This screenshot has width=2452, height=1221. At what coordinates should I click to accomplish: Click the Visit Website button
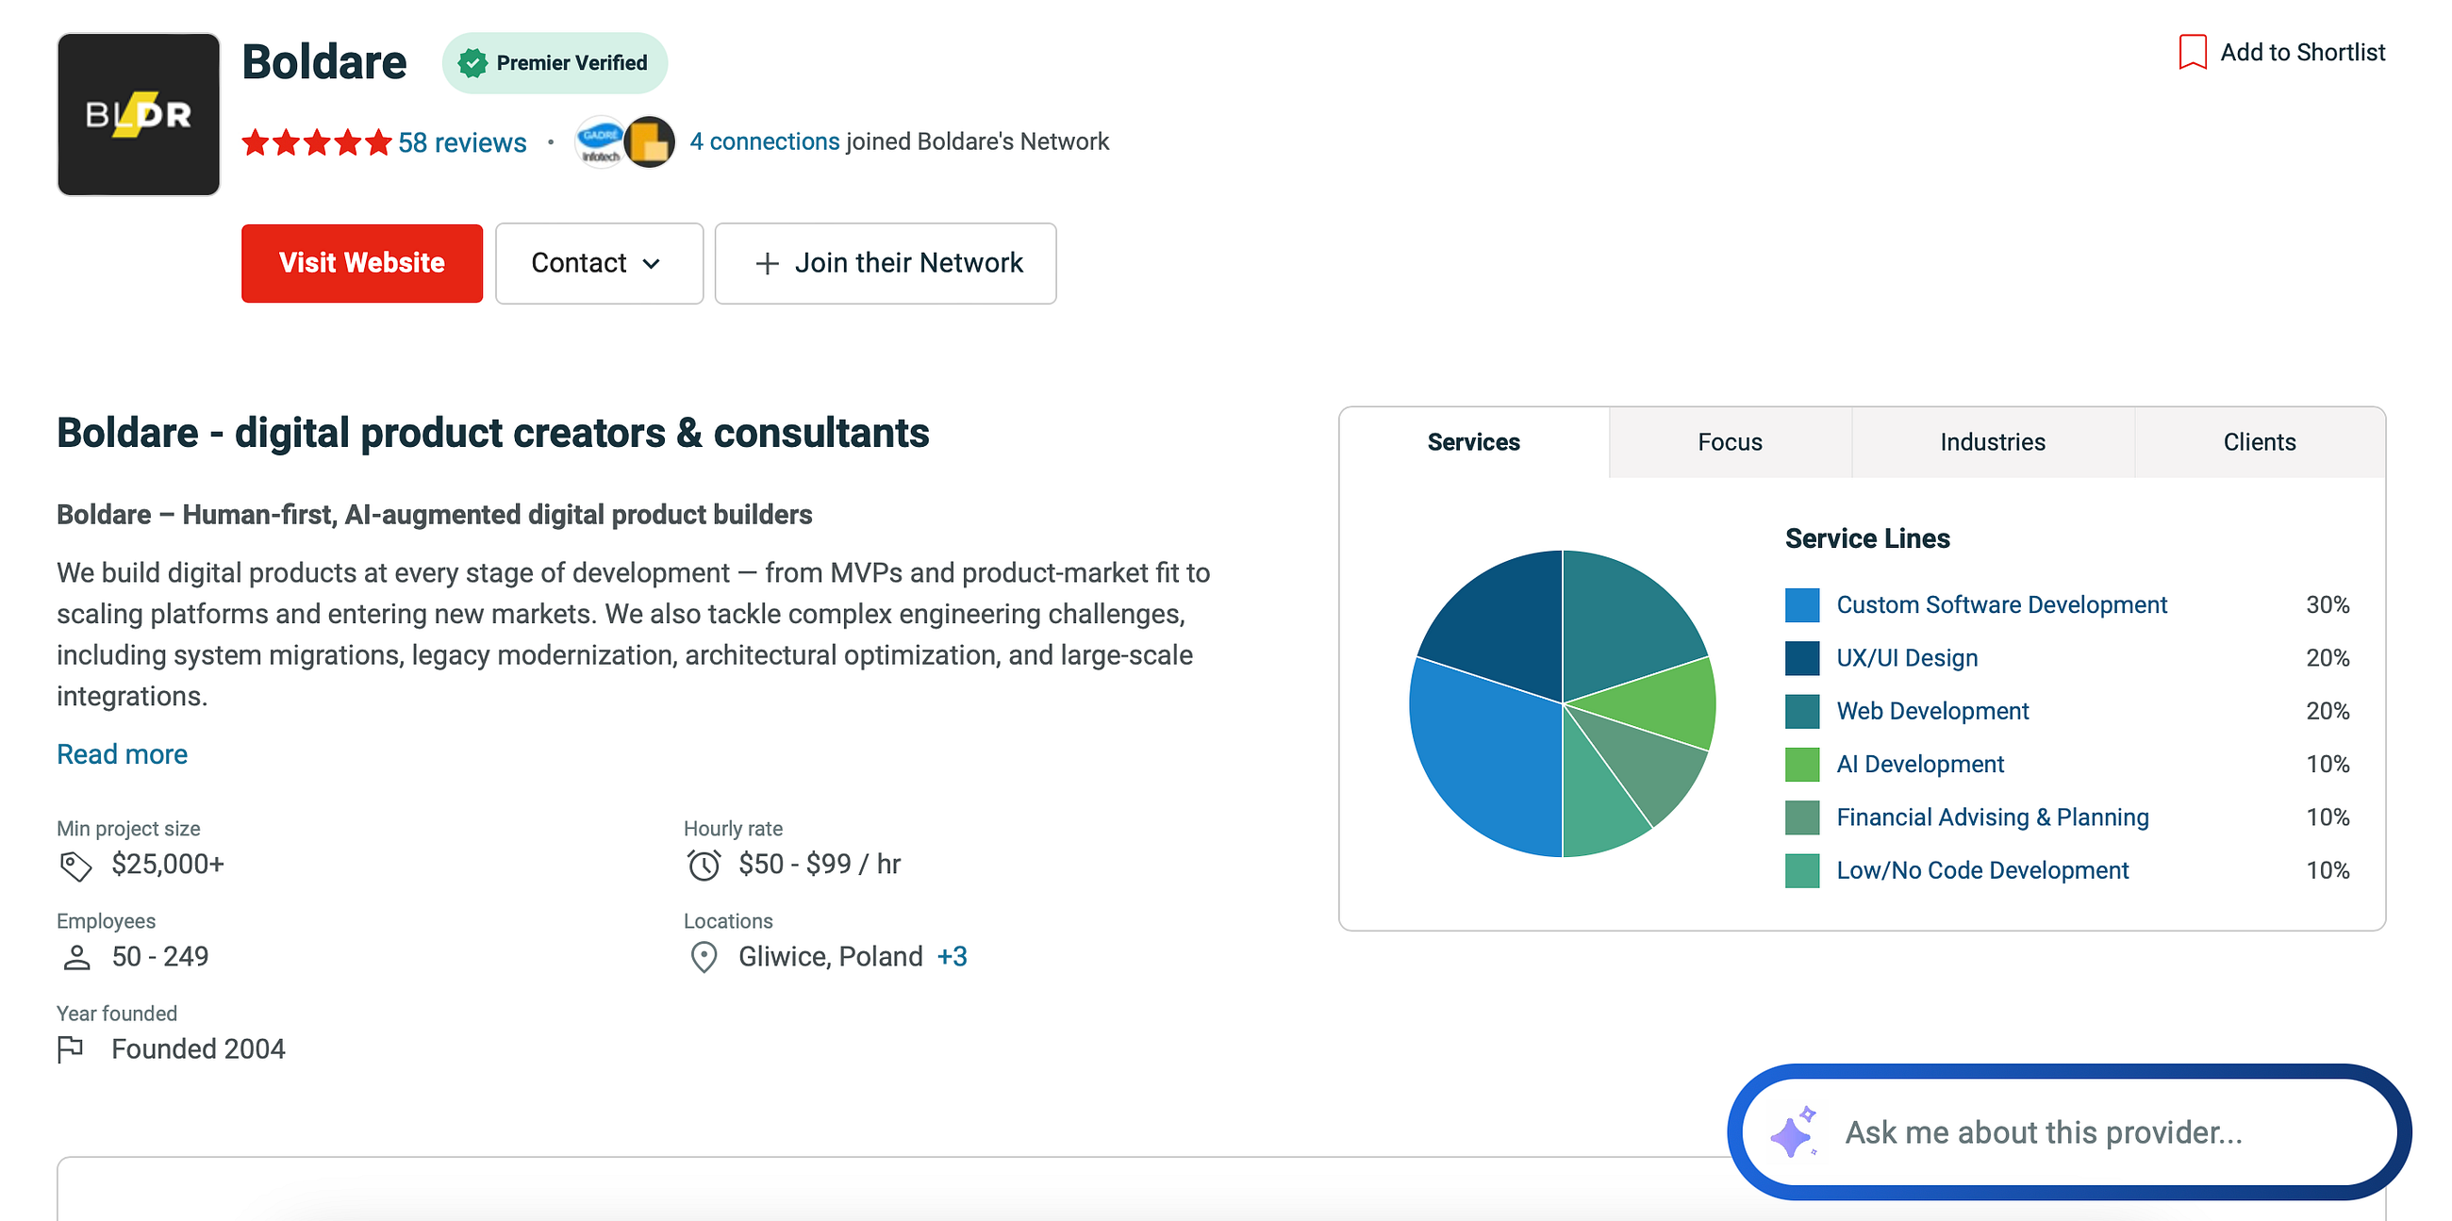click(362, 264)
